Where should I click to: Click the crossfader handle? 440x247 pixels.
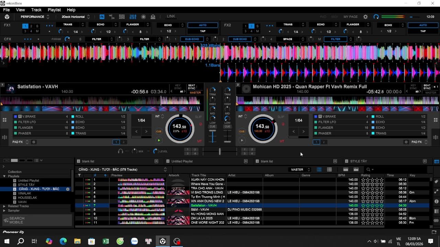point(220,151)
